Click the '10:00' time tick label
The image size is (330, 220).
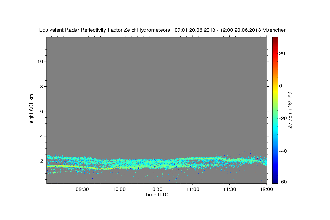point(119,189)
